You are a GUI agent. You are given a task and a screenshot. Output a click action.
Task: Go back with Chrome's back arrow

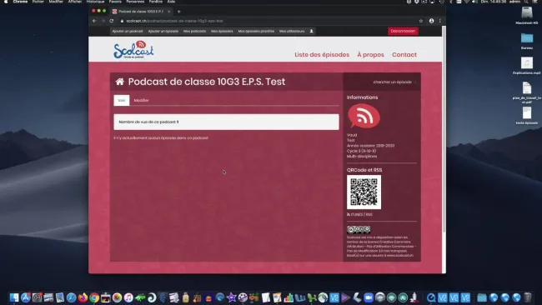click(94, 21)
